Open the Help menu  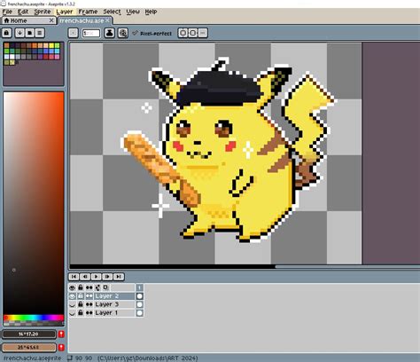click(x=151, y=12)
